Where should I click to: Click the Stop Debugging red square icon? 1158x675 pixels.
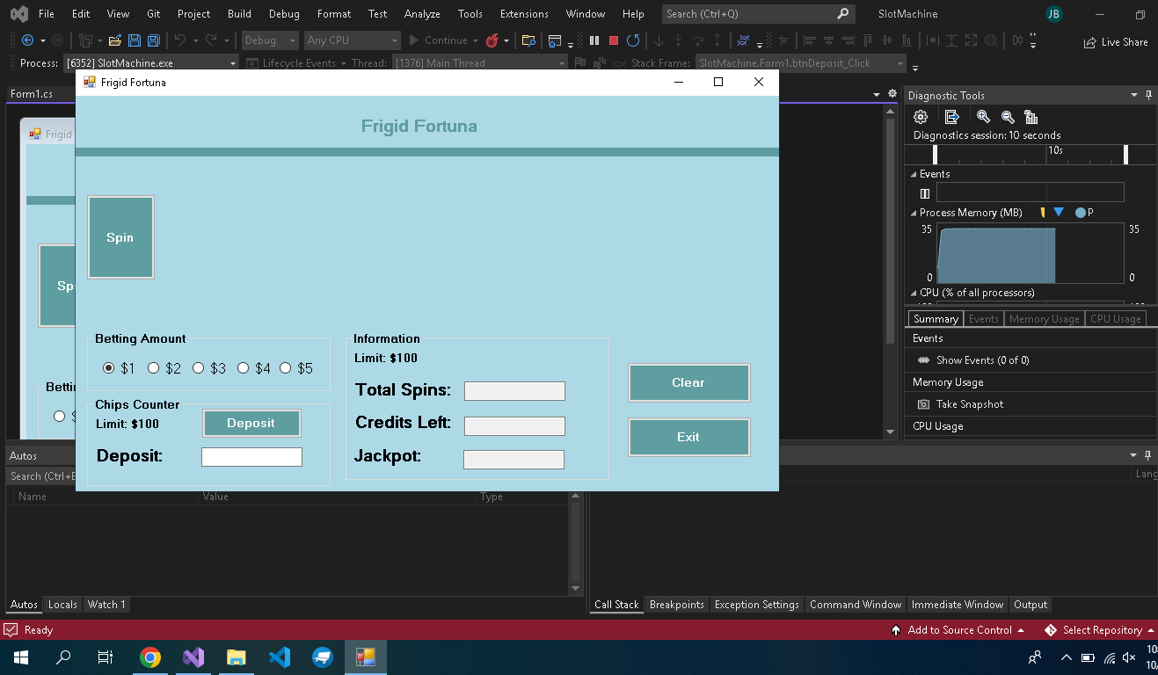pos(613,40)
